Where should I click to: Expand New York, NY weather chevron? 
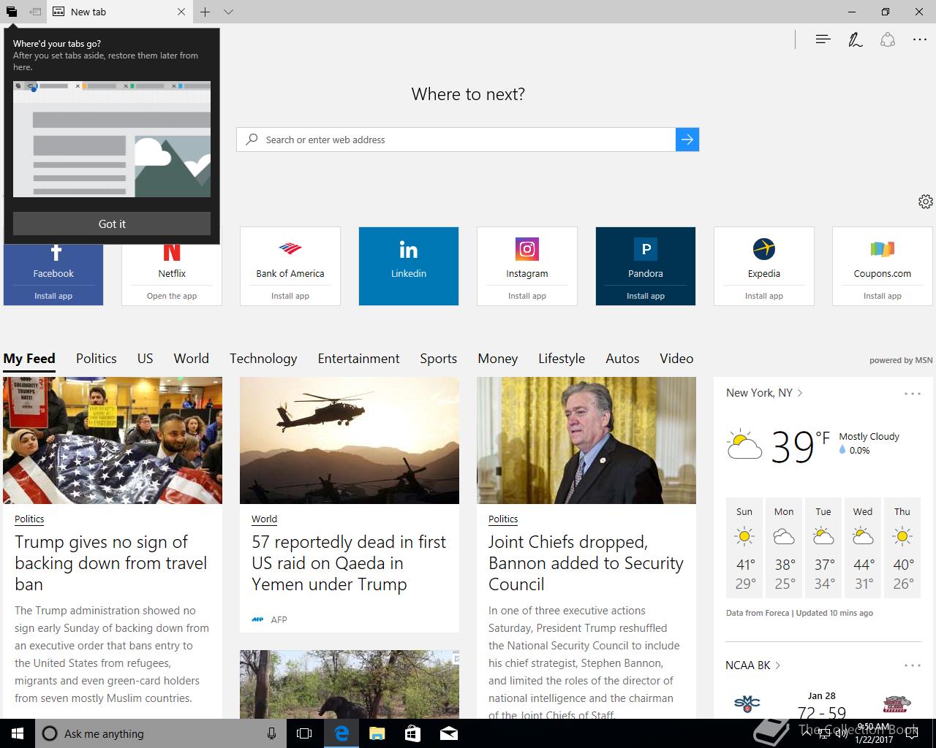click(800, 393)
